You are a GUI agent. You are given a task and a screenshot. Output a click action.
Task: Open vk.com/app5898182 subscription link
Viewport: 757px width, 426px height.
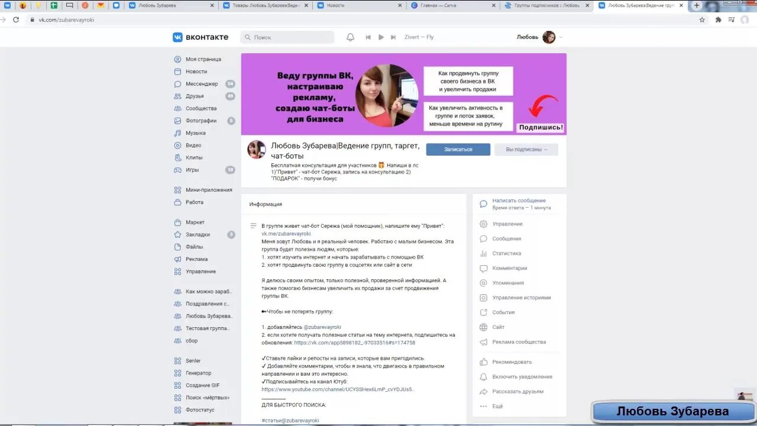(x=354, y=343)
